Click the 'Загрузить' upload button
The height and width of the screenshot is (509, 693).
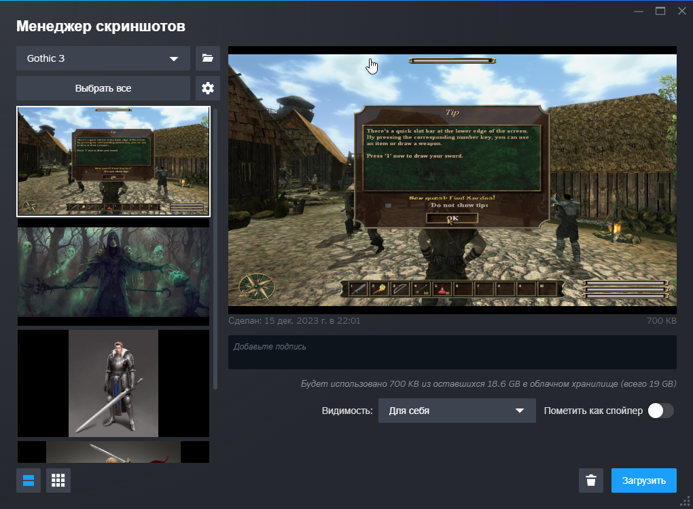coord(644,480)
